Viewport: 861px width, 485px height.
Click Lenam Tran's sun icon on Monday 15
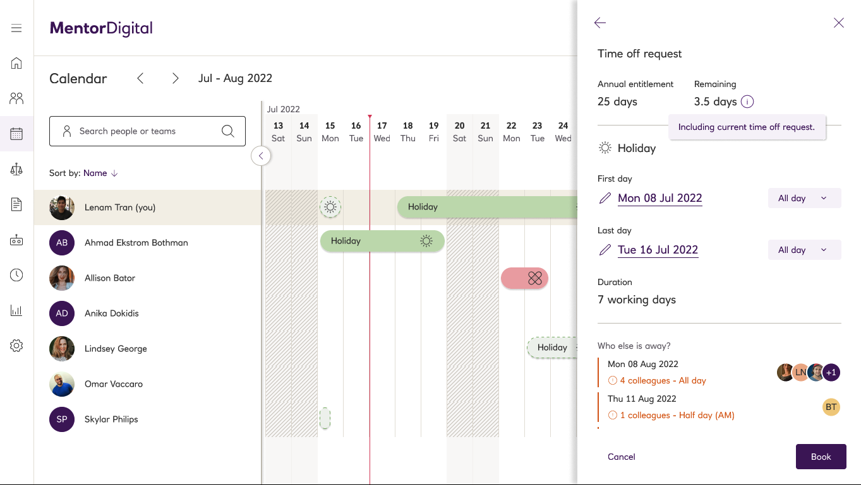[330, 207]
